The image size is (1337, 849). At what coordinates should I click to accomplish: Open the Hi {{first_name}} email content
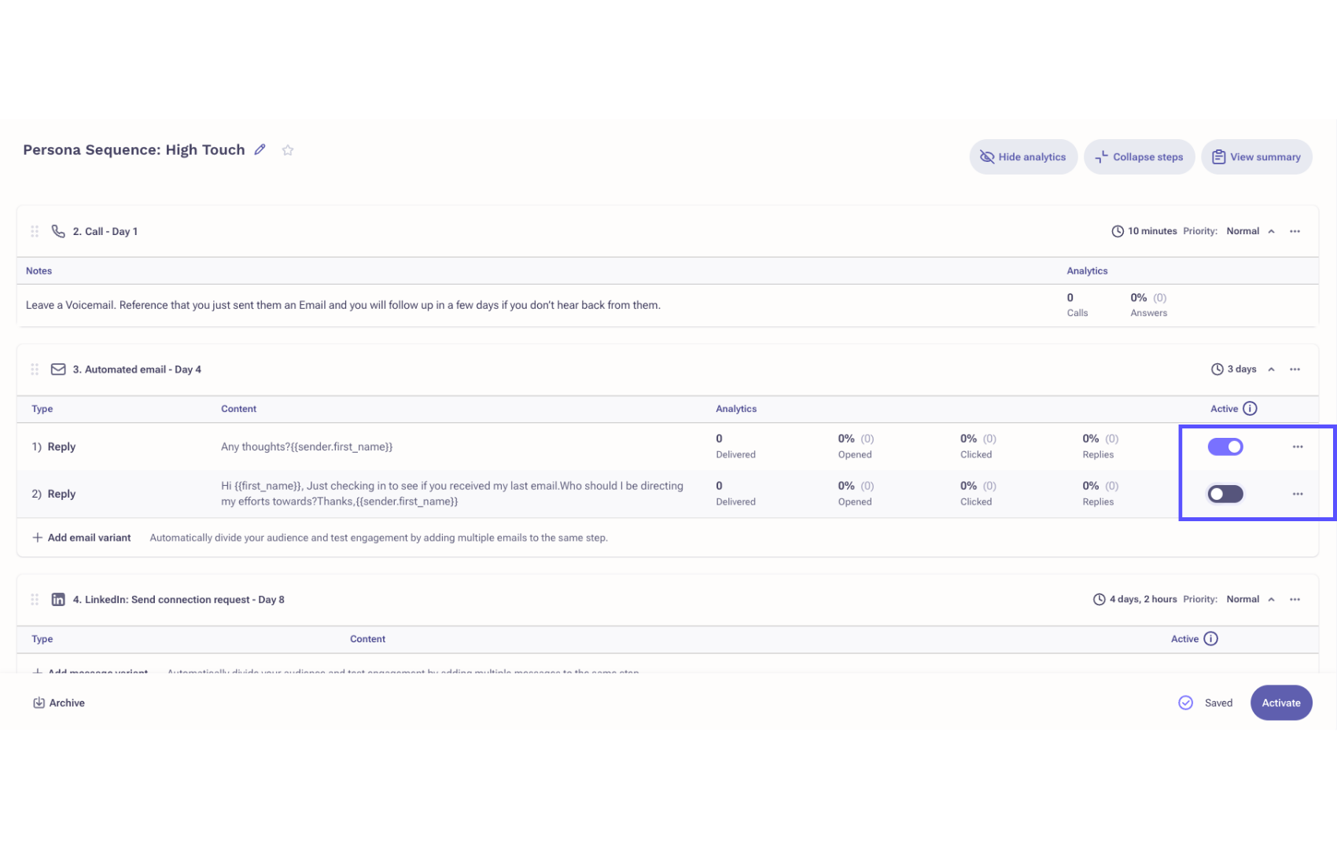(452, 494)
